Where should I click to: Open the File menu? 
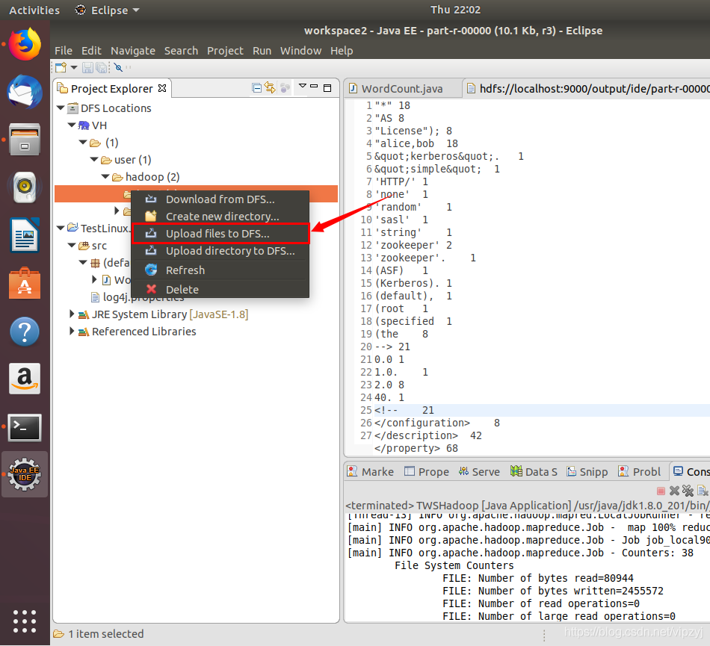point(64,51)
